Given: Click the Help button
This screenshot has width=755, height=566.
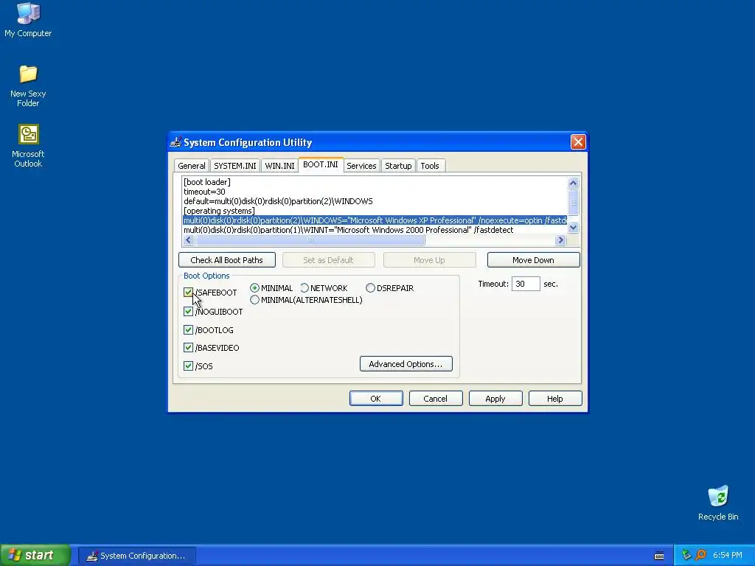Looking at the screenshot, I should (x=554, y=399).
